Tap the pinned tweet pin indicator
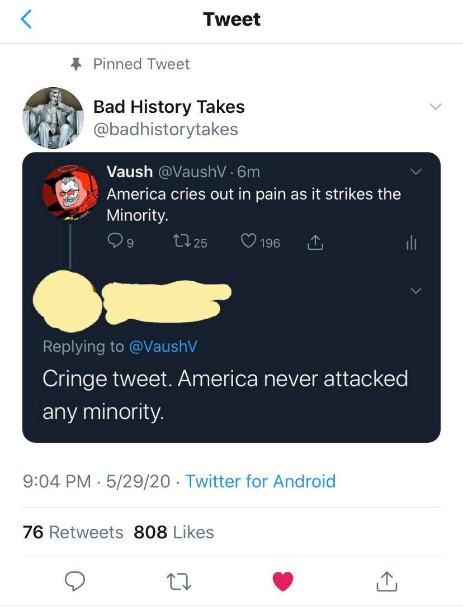This screenshot has width=463, height=611. 75,64
